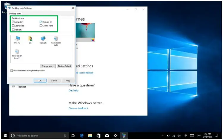Open touch keyboard icon in tray

click(x=192, y=136)
